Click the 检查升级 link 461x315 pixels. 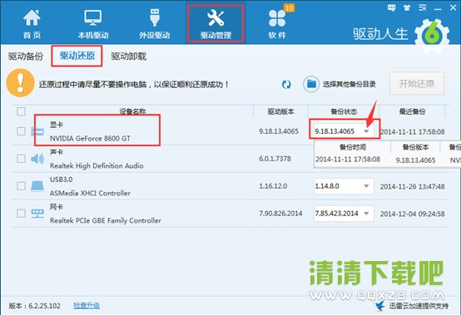87,306
